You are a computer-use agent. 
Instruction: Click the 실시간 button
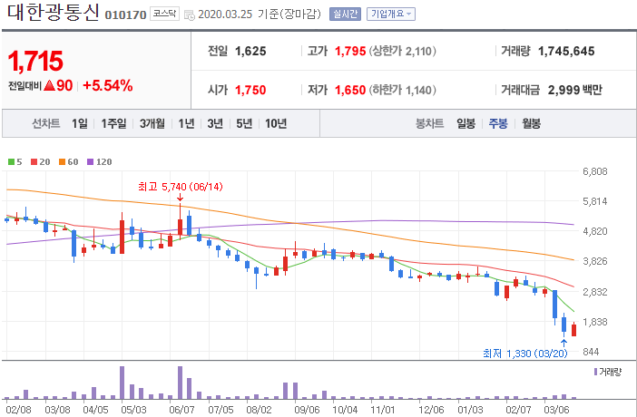point(345,14)
